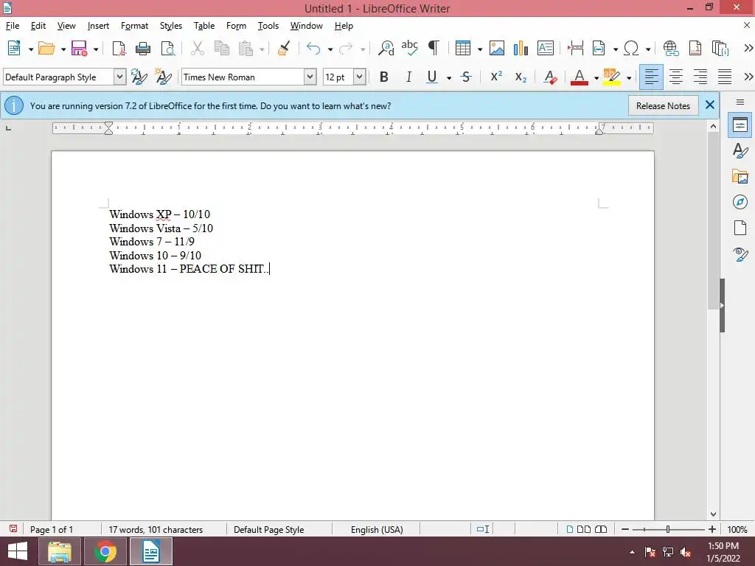Open the font color dropdown arrow
Image resolution: width=755 pixels, height=566 pixels.
[596, 77]
